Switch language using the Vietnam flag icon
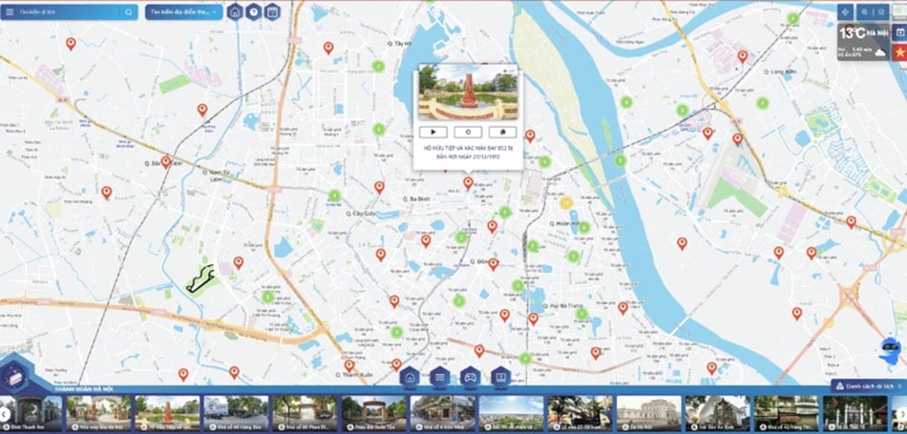This screenshot has height=434, width=907. click(x=899, y=54)
